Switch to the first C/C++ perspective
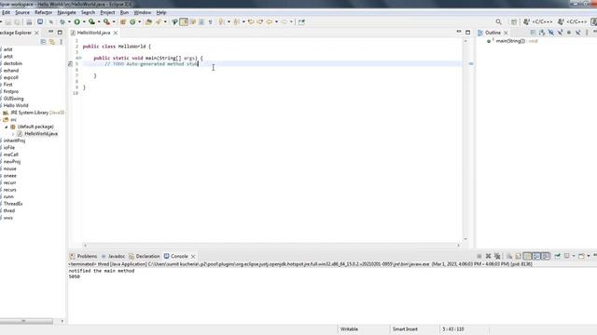This screenshot has height=335, width=597. [x=537, y=22]
